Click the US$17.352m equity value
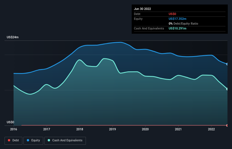Viewport: 232px width, 149px height. click(177, 19)
